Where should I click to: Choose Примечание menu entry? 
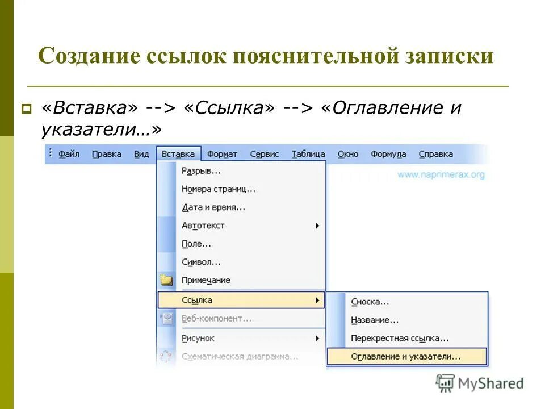241,280
